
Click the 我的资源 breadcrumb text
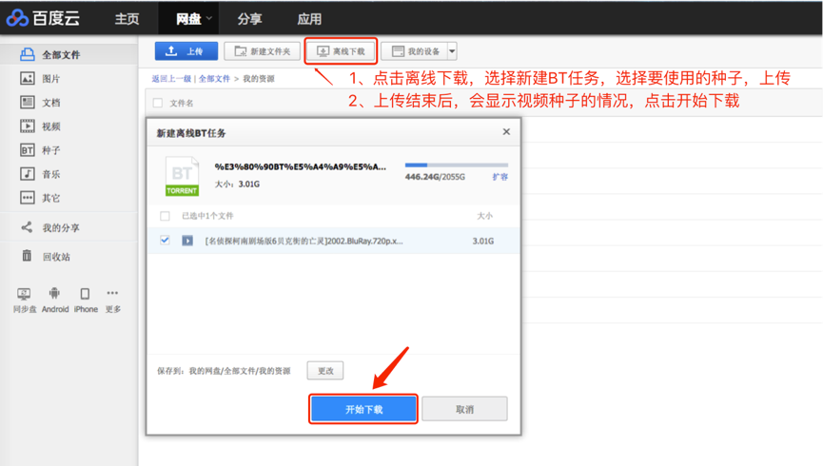(258, 79)
